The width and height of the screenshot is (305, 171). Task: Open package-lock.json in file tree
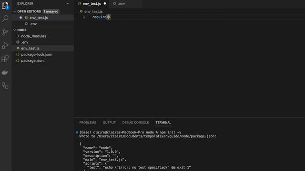(x=43, y=55)
